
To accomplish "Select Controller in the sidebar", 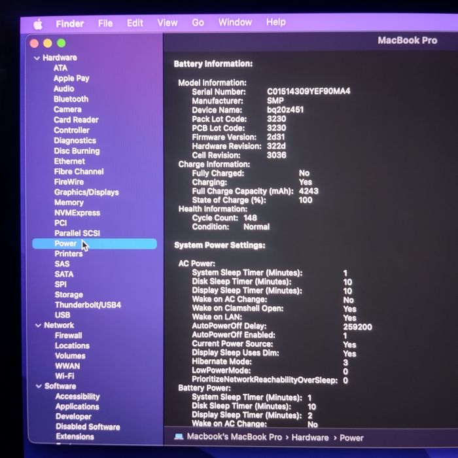I will coord(72,130).
